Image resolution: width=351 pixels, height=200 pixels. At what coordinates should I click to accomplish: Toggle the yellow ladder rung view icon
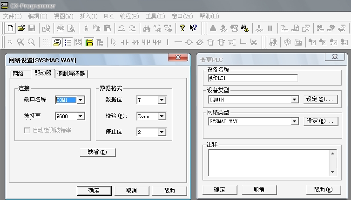pyautogui.click(x=89, y=42)
